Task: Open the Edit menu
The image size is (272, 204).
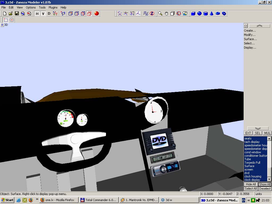Action: coord(11,7)
